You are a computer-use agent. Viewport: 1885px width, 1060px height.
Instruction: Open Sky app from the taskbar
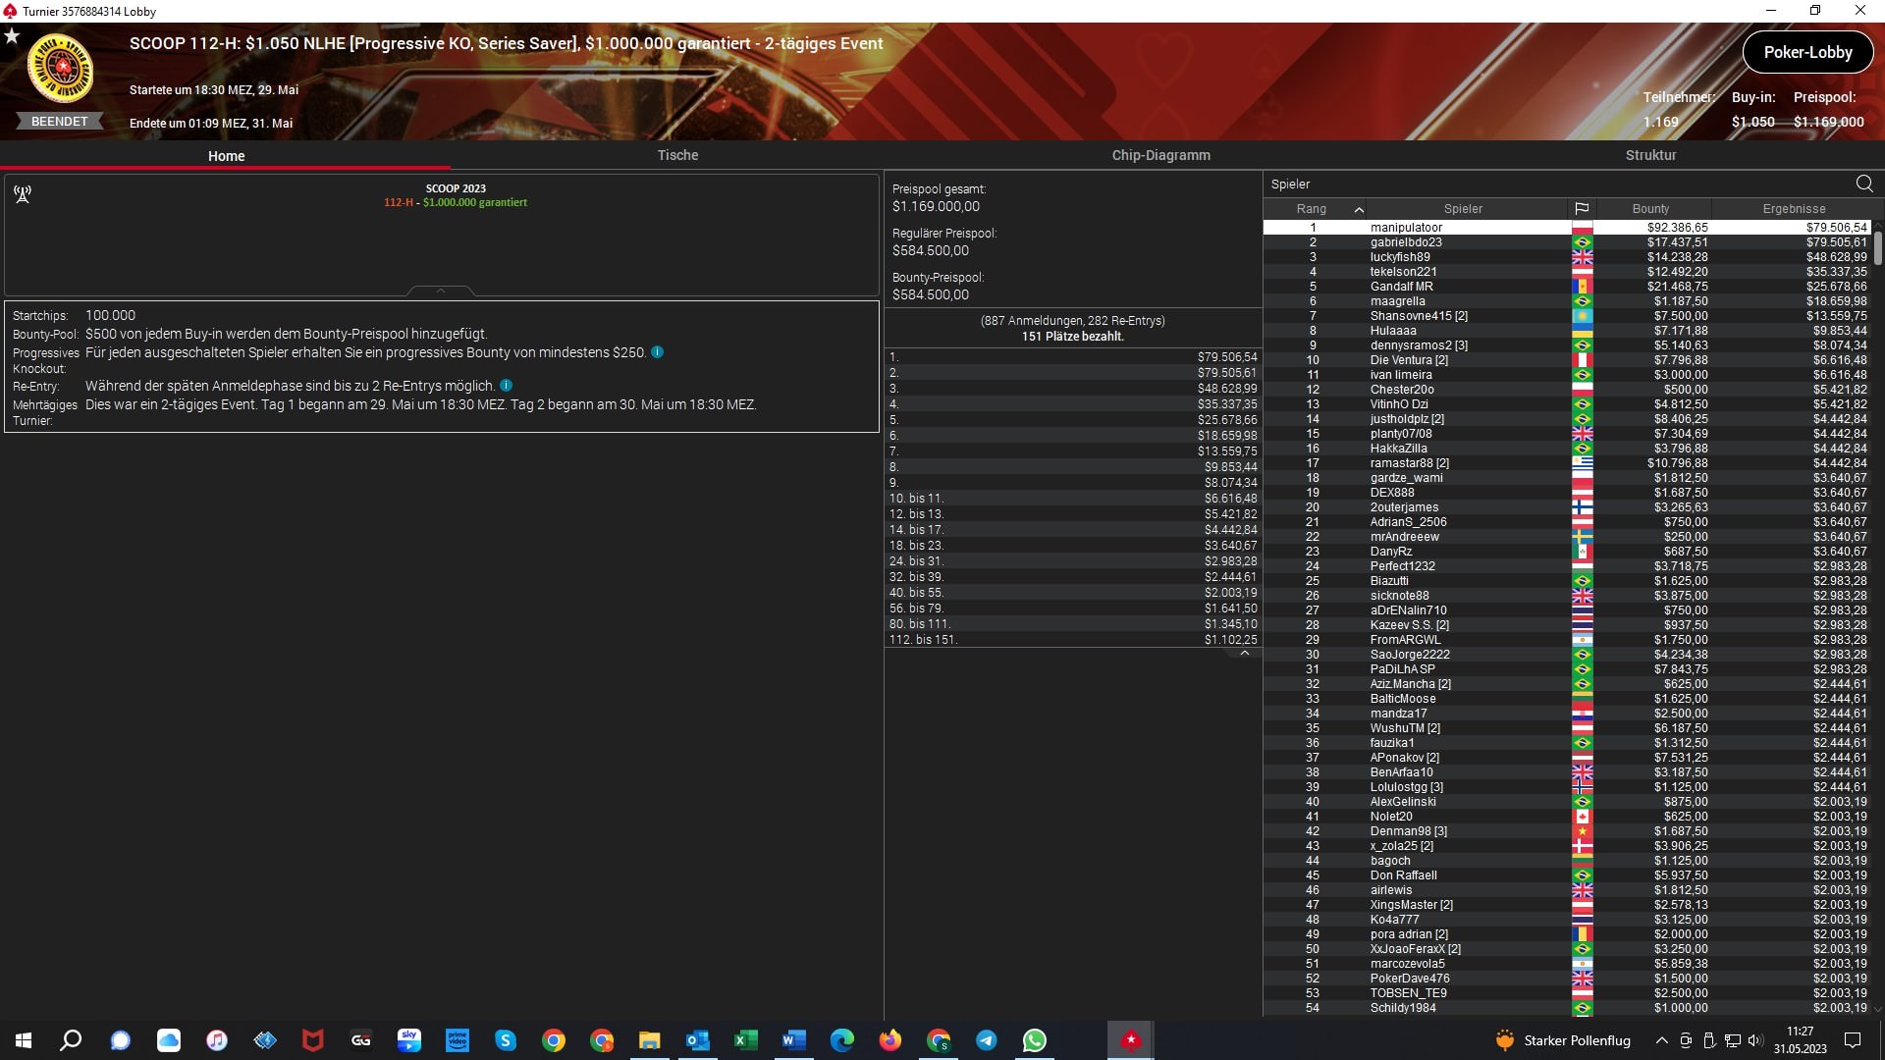tap(409, 1040)
